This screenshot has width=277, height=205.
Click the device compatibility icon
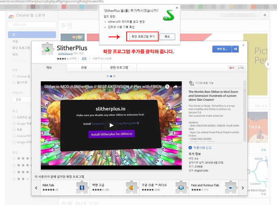[x=191, y=83]
